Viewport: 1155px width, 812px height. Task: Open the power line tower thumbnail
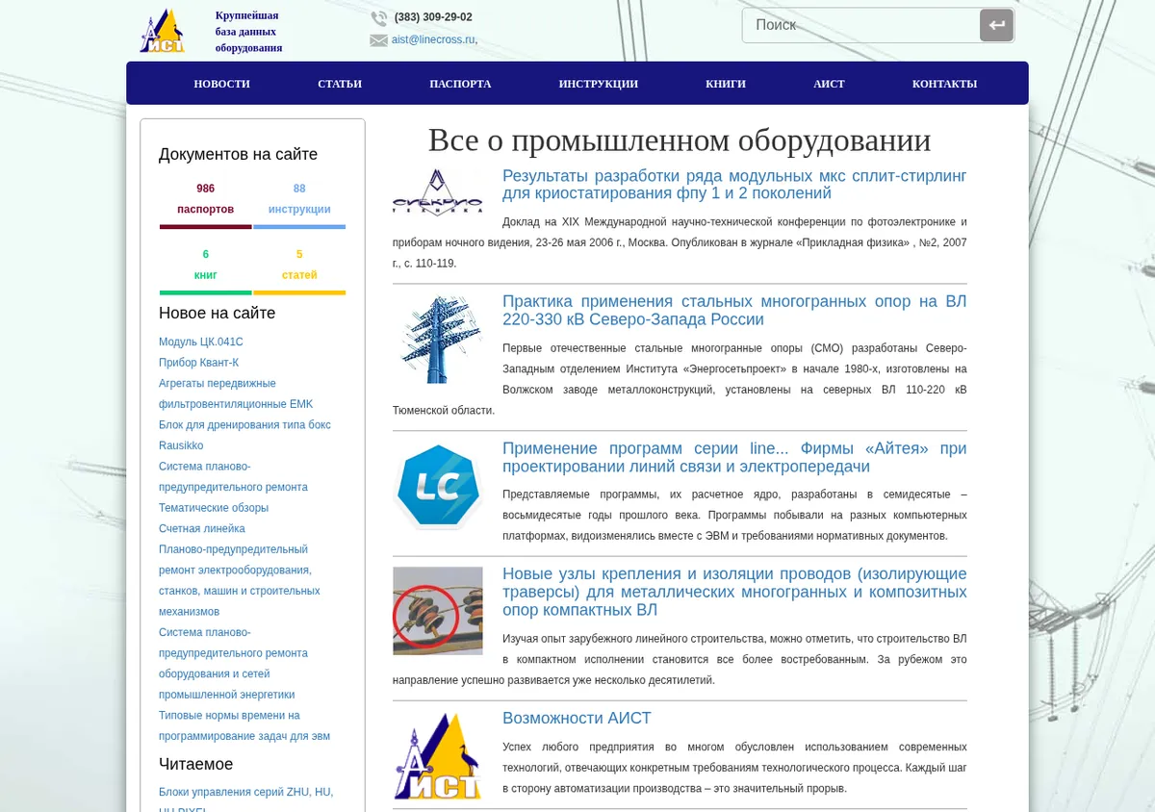pos(438,339)
